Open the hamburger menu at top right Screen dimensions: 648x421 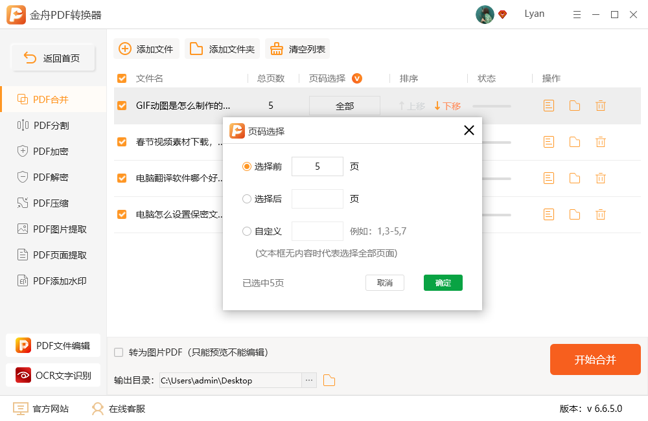coord(577,14)
